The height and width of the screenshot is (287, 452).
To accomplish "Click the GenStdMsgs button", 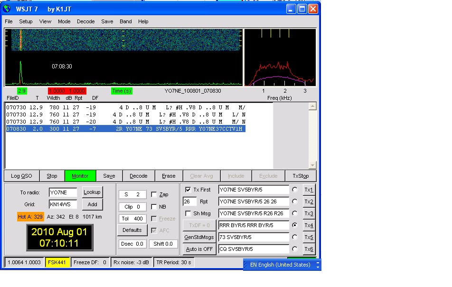I will [x=199, y=237].
